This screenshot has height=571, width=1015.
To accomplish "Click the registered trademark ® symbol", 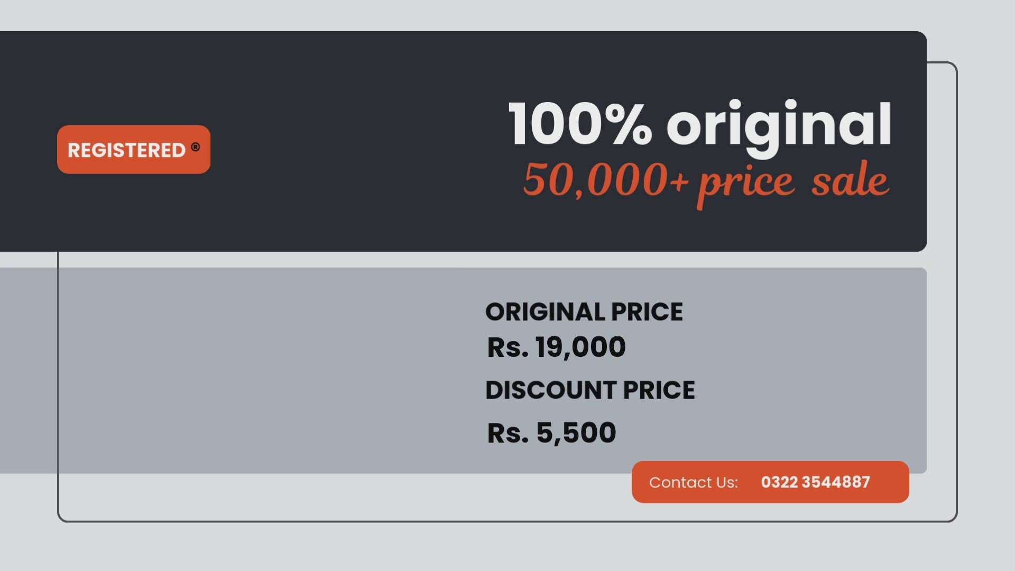I will click(x=196, y=147).
